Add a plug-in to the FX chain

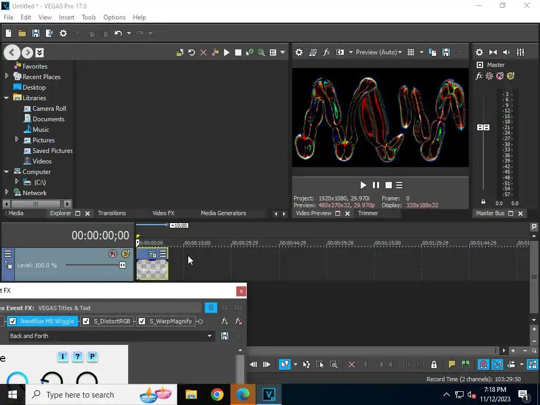tap(225, 321)
